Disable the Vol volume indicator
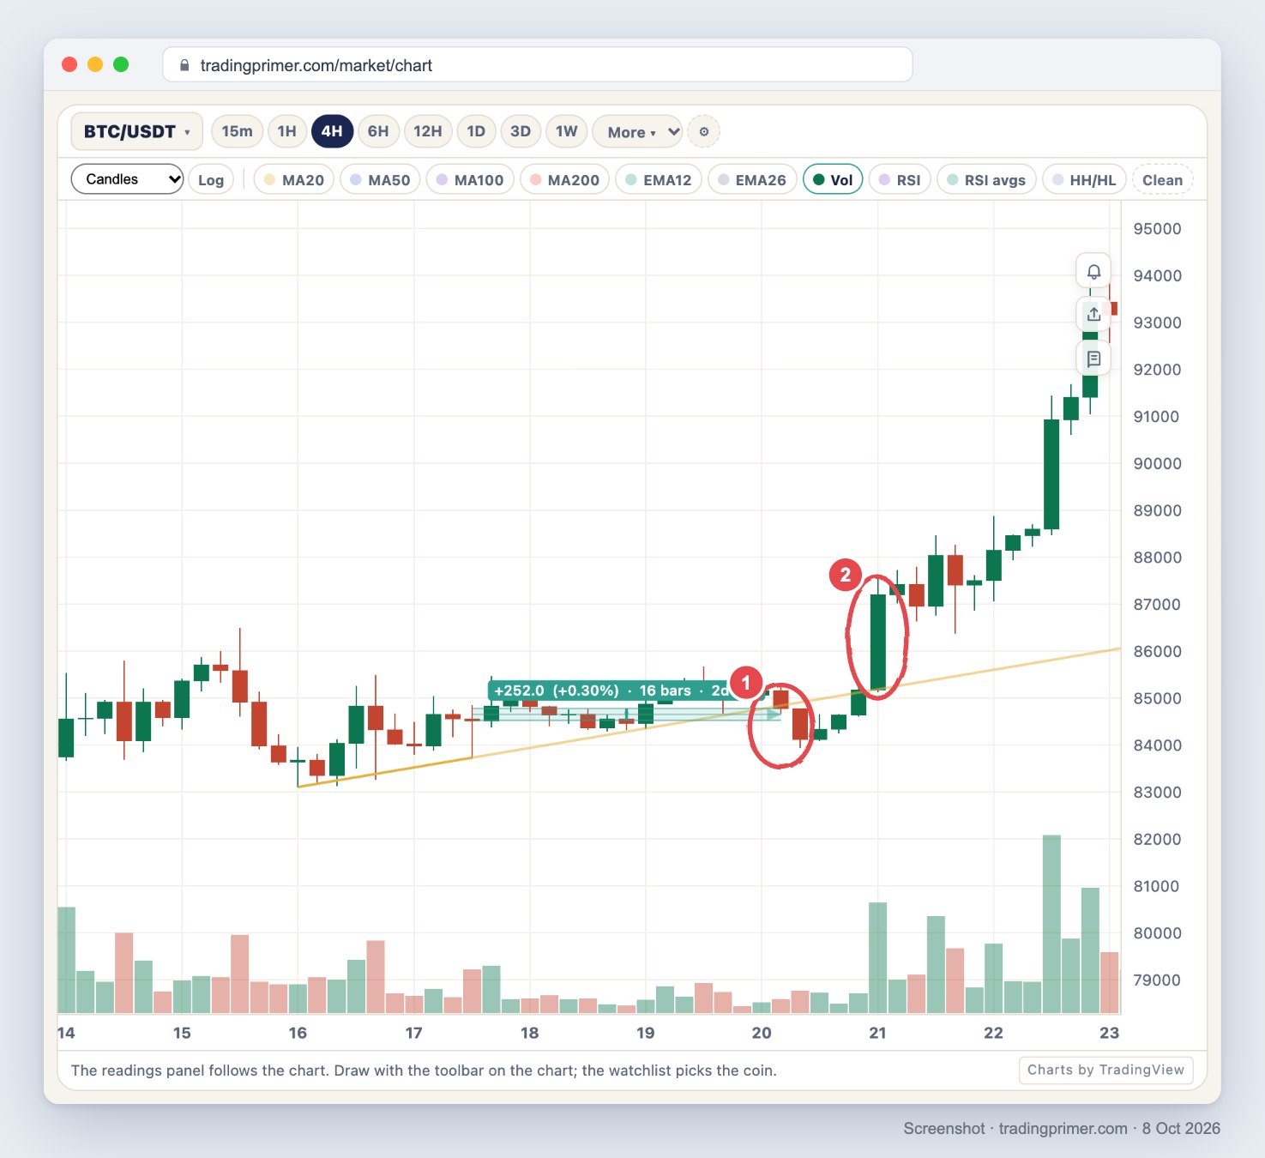Screen dimensions: 1265x1158 [833, 180]
